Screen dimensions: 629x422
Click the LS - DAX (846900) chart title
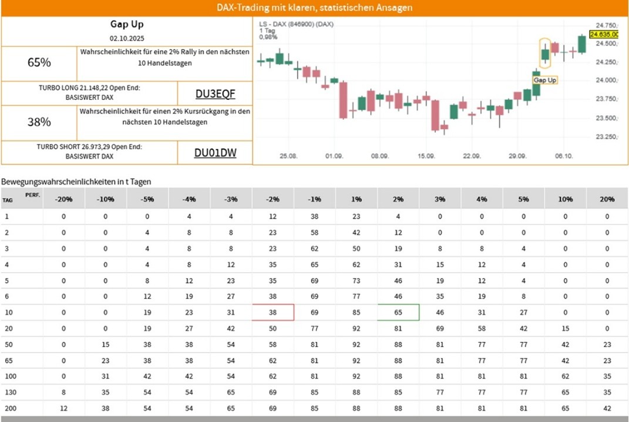[296, 24]
